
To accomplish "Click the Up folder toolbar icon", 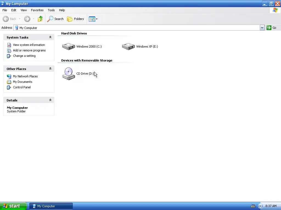I will point(40,19).
